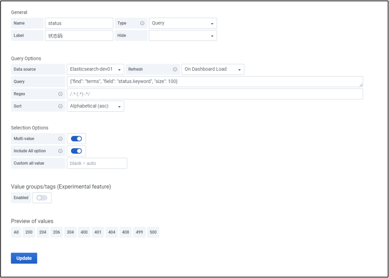Open the Type dropdown showing Query

click(x=183, y=23)
